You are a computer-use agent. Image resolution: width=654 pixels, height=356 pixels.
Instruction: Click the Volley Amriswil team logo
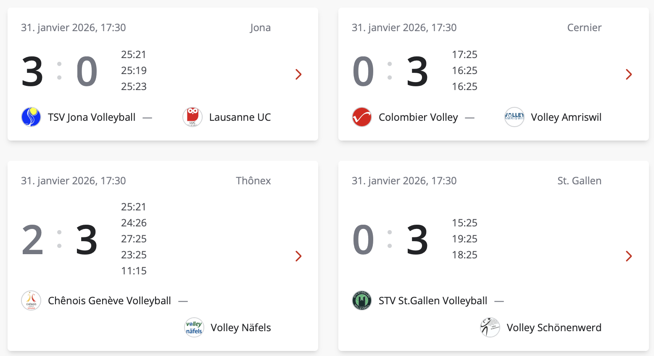pyautogui.click(x=514, y=117)
